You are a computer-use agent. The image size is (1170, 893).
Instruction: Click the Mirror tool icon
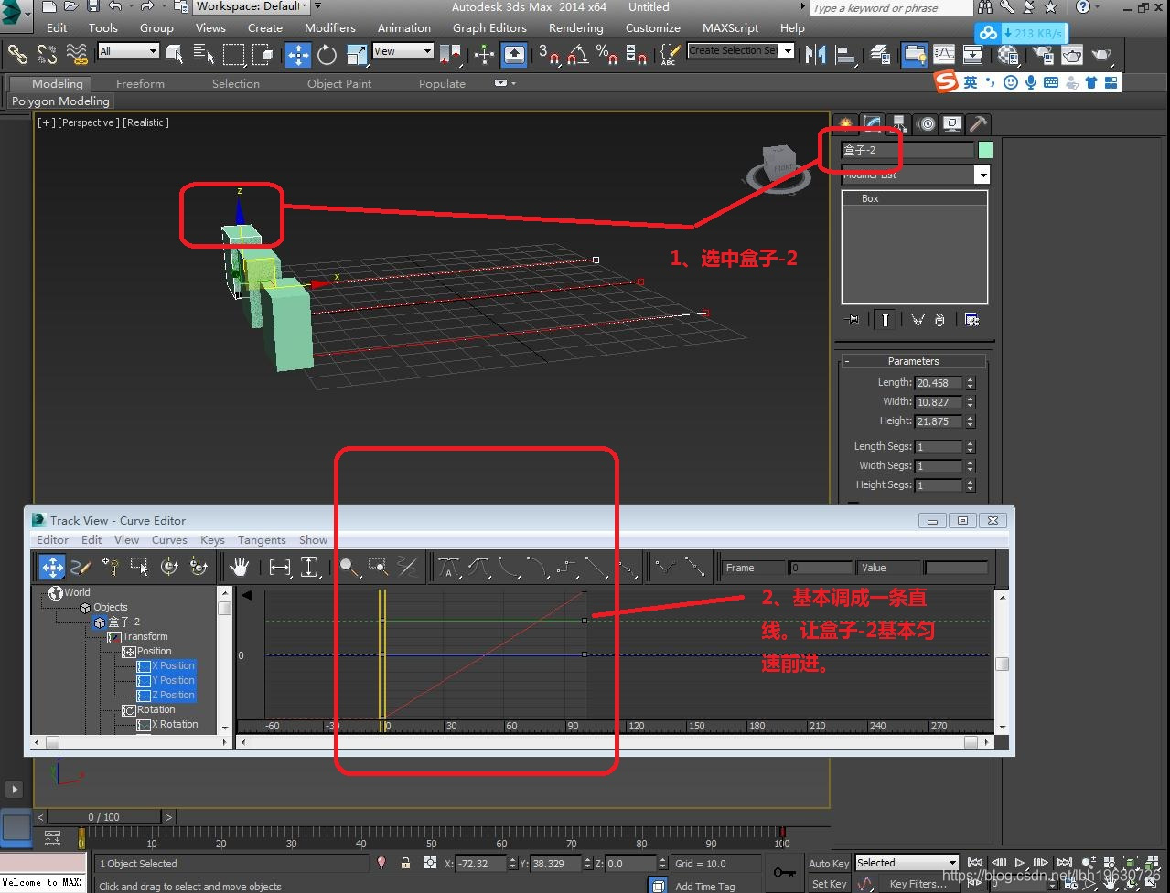(816, 55)
